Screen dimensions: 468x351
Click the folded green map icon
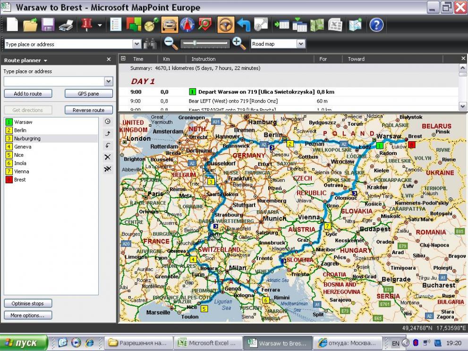click(x=317, y=25)
